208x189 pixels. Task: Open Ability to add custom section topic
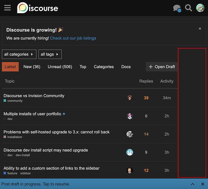(51, 168)
